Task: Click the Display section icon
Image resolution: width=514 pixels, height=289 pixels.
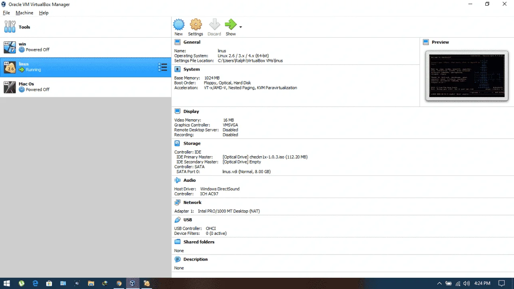Action: (x=177, y=112)
